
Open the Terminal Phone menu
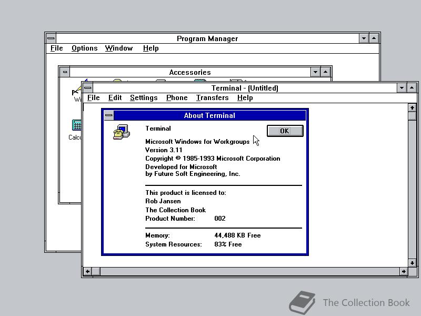pos(177,98)
